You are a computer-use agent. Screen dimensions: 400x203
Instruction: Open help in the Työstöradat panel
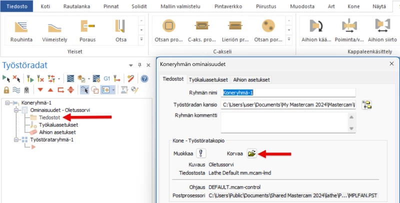click(x=144, y=78)
